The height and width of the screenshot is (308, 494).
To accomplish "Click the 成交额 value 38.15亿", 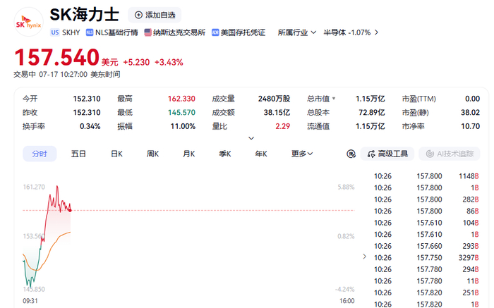I will click(277, 112).
